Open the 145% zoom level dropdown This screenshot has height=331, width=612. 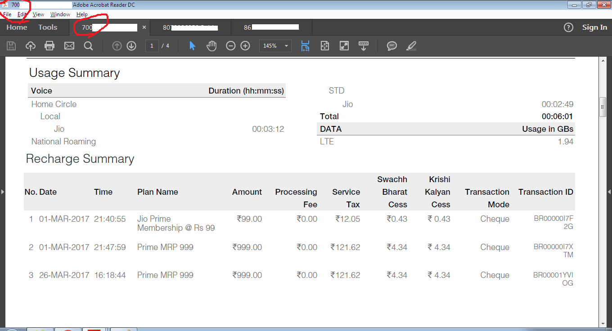pyautogui.click(x=275, y=46)
